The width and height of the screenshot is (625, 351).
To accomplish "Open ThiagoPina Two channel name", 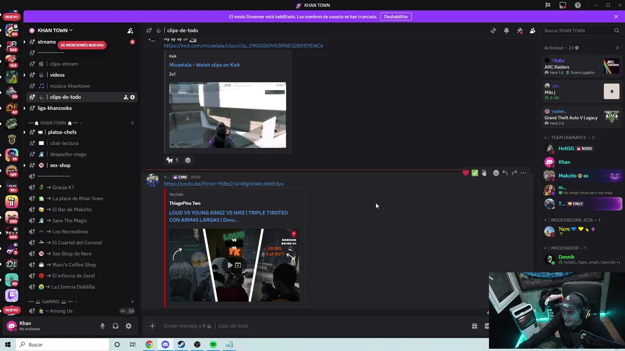I will pyautogui.click(x=185, y=203).
